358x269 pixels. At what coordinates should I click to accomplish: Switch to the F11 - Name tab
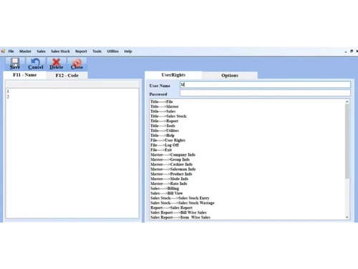point(25,75)
